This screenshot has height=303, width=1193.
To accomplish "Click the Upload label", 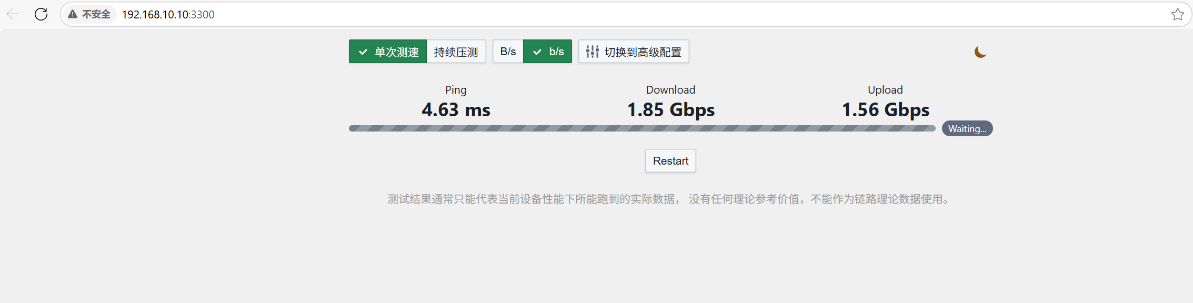I will click(x=885, y=90).
